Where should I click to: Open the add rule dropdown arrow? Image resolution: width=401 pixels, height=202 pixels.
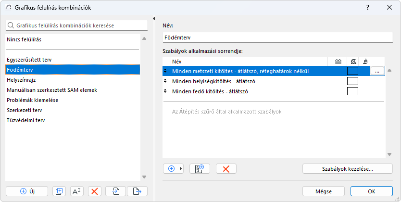181,168
